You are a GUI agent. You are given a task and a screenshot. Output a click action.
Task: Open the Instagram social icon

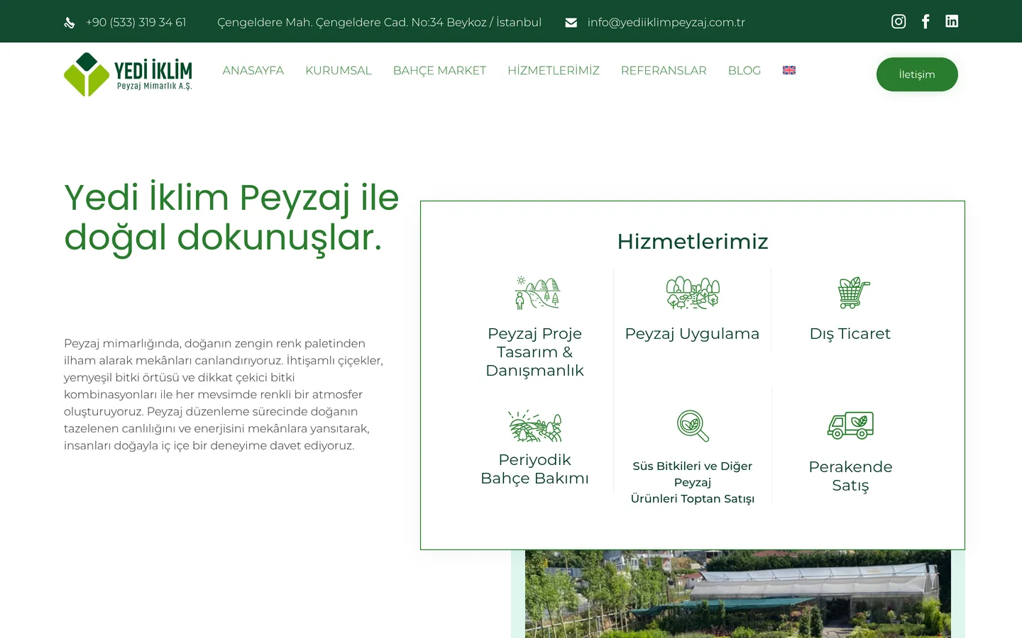coord(899,21)
